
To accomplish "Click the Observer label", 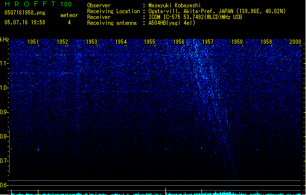I will coord(99,5).
